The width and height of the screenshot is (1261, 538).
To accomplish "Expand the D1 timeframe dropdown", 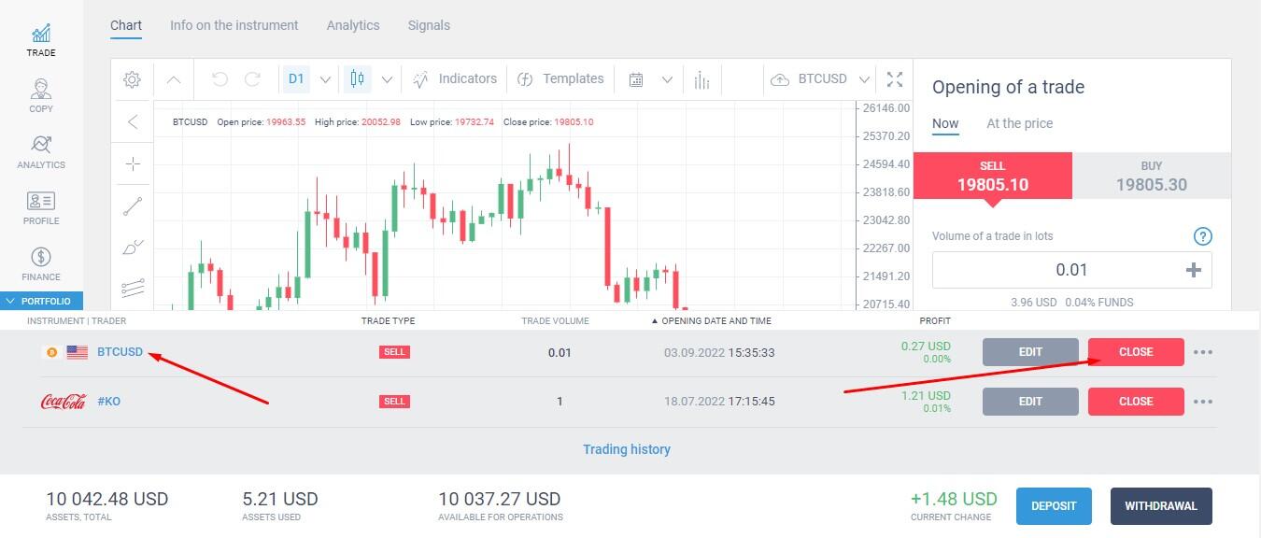I will click(325, 79).
